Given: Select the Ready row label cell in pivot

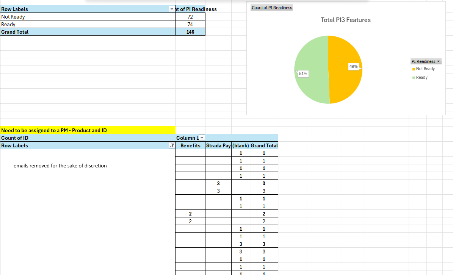Looking at the screenshot, I should pyautogui.click(x=88, y=24).
